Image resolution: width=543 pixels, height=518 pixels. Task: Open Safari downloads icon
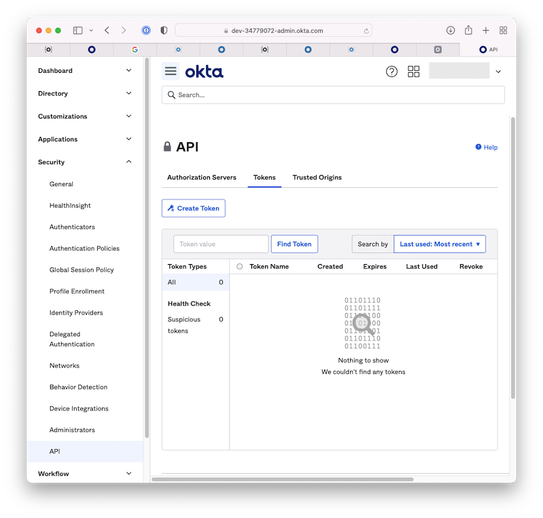(451, 31)
